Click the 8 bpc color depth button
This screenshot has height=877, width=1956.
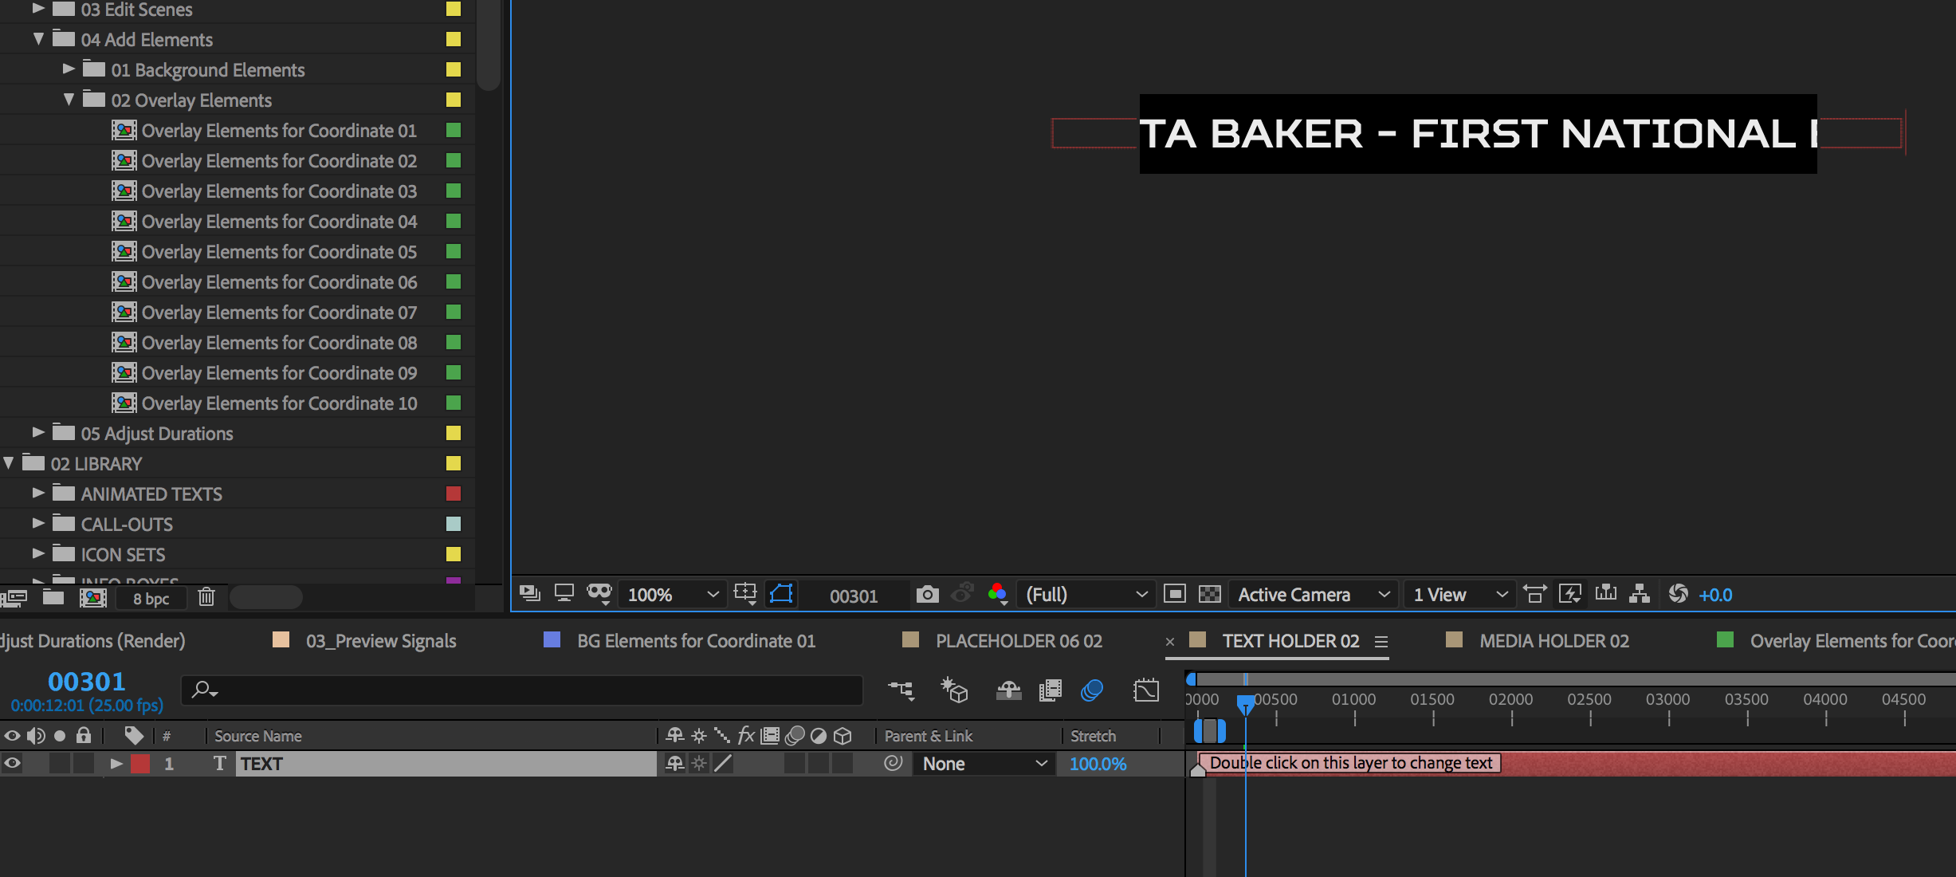tap(151, 598)
